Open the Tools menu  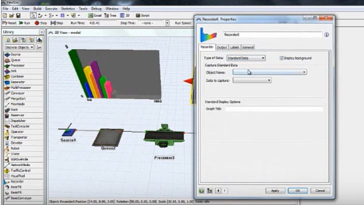click(83, 8)
